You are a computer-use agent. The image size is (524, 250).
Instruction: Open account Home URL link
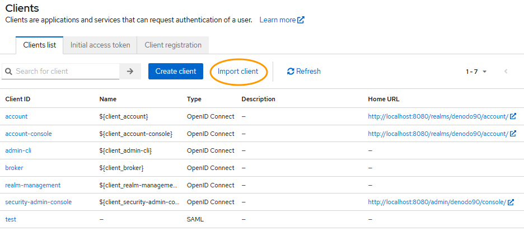click(x=438, y=116)
